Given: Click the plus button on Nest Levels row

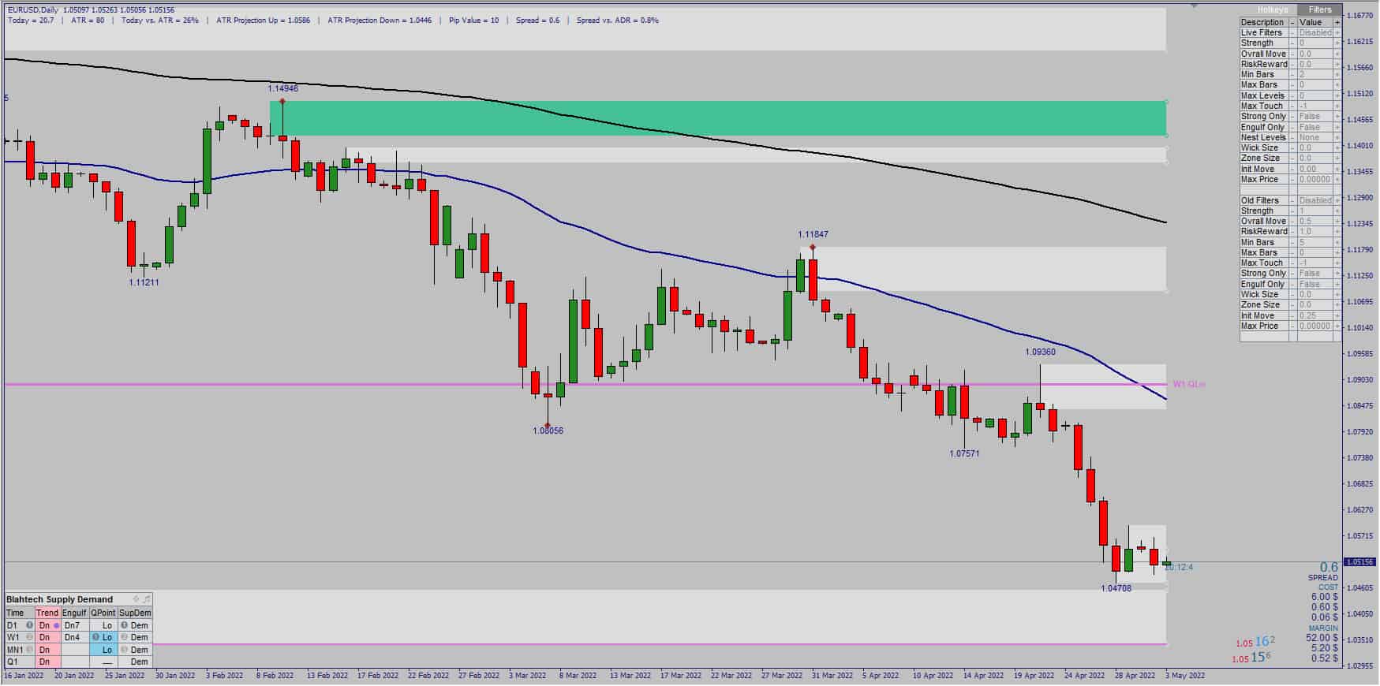Looking at the screenshot, I should (1337, 137).
